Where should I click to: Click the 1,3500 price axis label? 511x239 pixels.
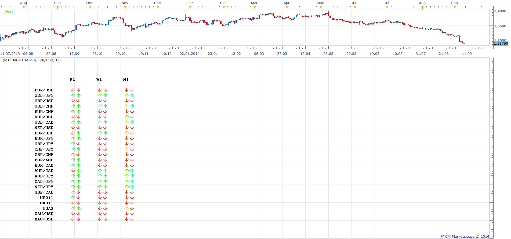point(500,26)
